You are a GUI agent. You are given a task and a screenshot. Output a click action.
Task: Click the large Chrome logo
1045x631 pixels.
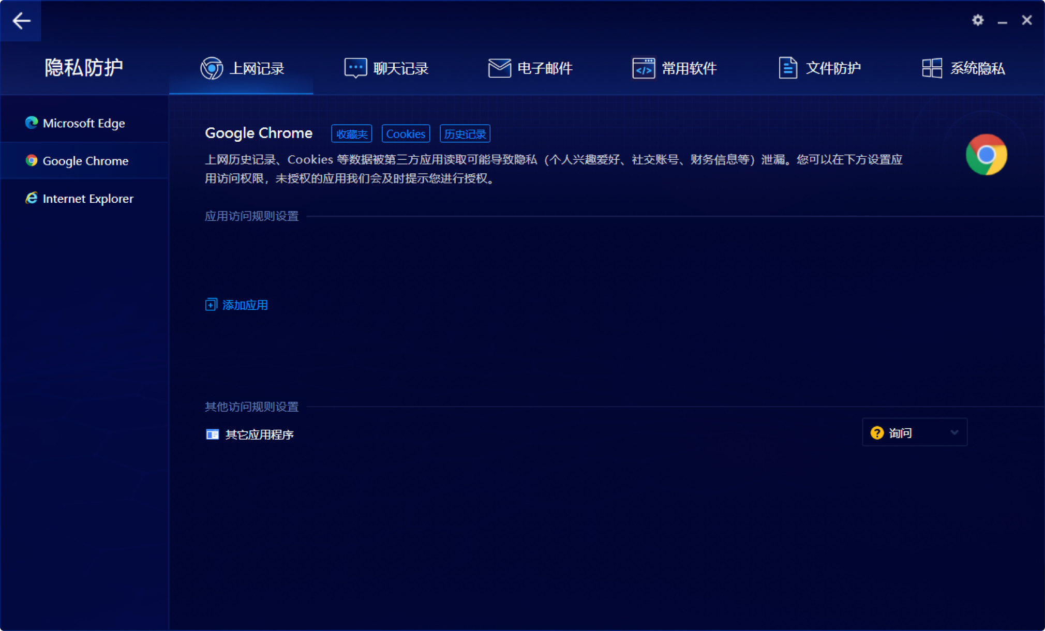(x=986, y=155)
